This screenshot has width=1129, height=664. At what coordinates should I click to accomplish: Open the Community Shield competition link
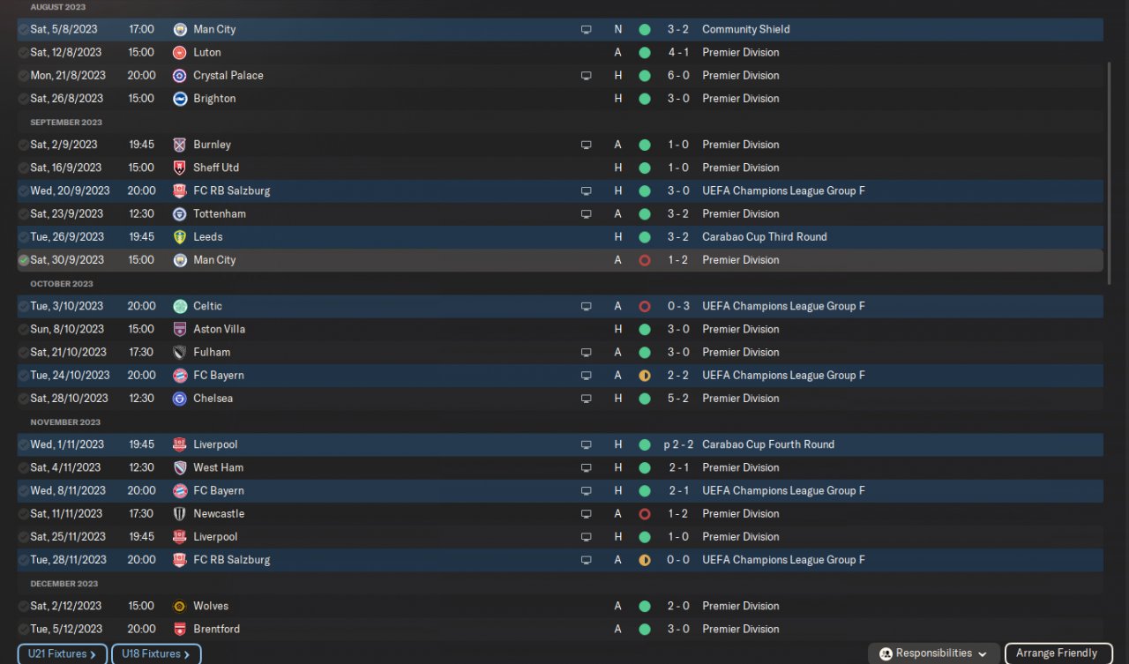pyautogui.click(x=745, y=30)
